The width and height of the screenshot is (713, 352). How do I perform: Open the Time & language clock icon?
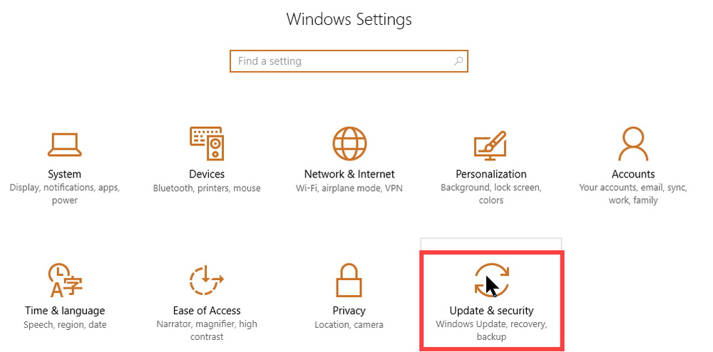coord(65,280)
